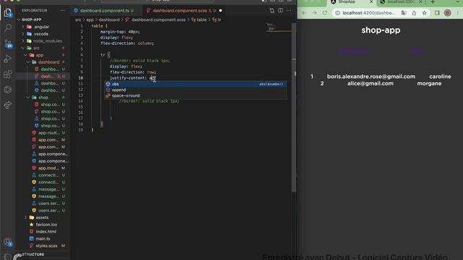This screenshot has width=463, height=260.
Task: Open the Accounts icon in activity bar
Action: point(8,242)
